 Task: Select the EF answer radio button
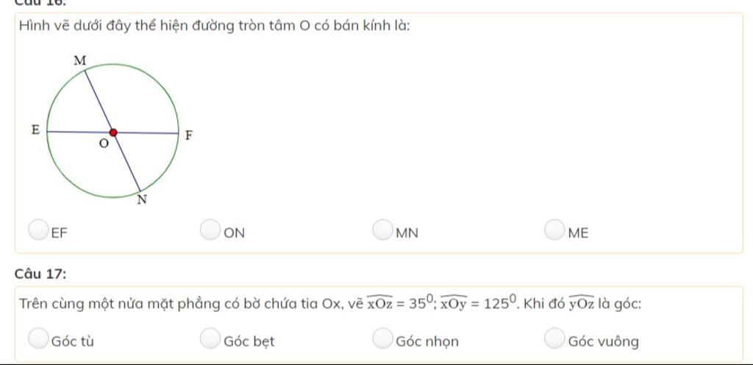click(39, 231)
